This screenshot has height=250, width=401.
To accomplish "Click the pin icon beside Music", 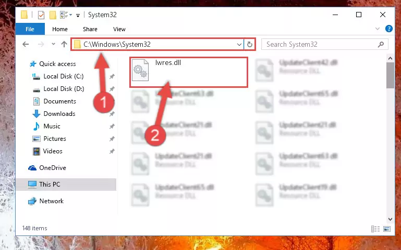I will [x=112, y=126].
